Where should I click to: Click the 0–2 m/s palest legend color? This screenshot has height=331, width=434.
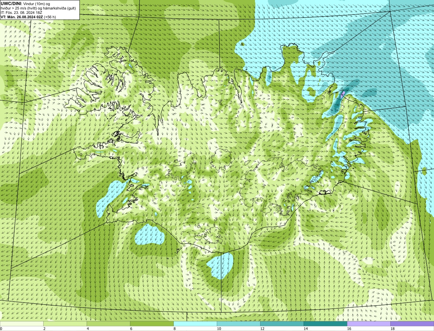22,324
